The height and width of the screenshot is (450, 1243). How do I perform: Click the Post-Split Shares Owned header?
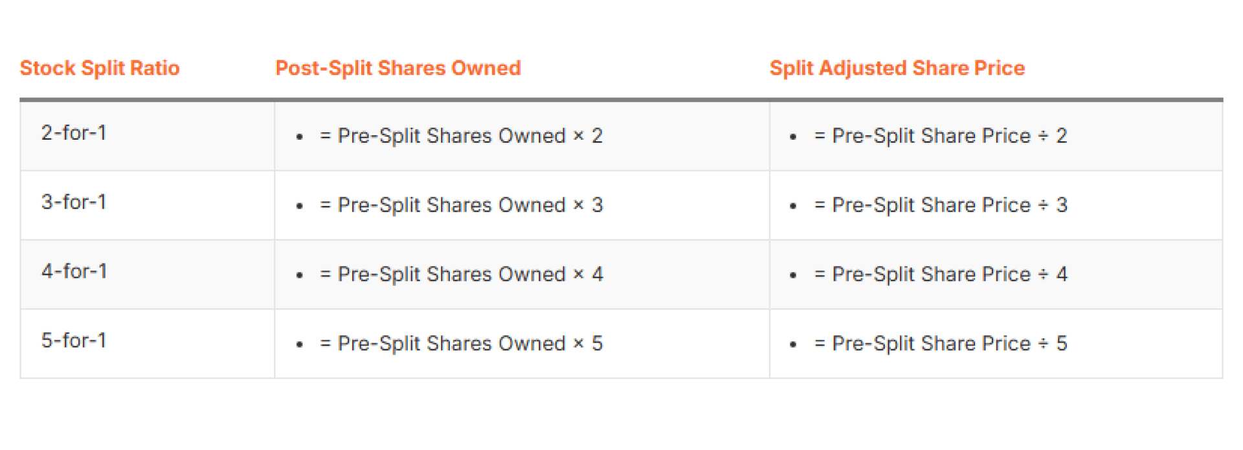(x=398, y=68)
